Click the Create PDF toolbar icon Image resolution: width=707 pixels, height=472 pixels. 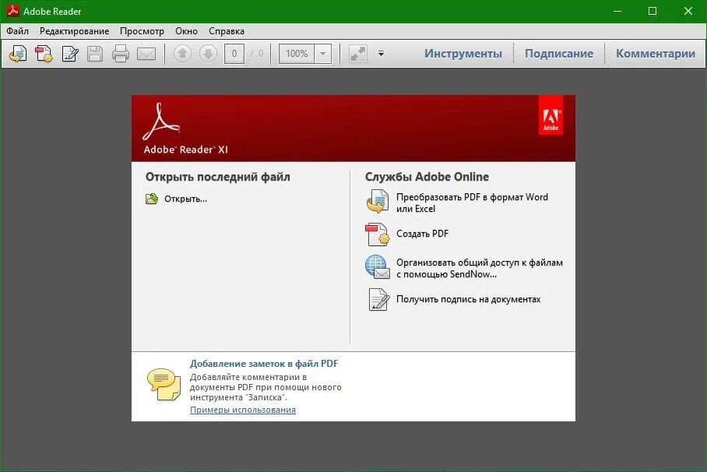pyautogui.click(x=44, y=54)
